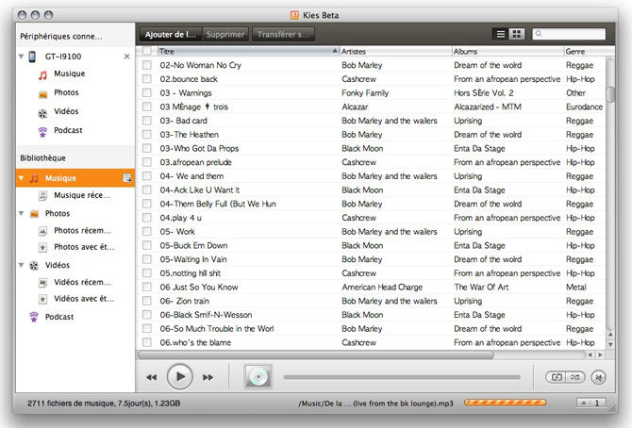Click the scroll right arrow under the track list

601,355
